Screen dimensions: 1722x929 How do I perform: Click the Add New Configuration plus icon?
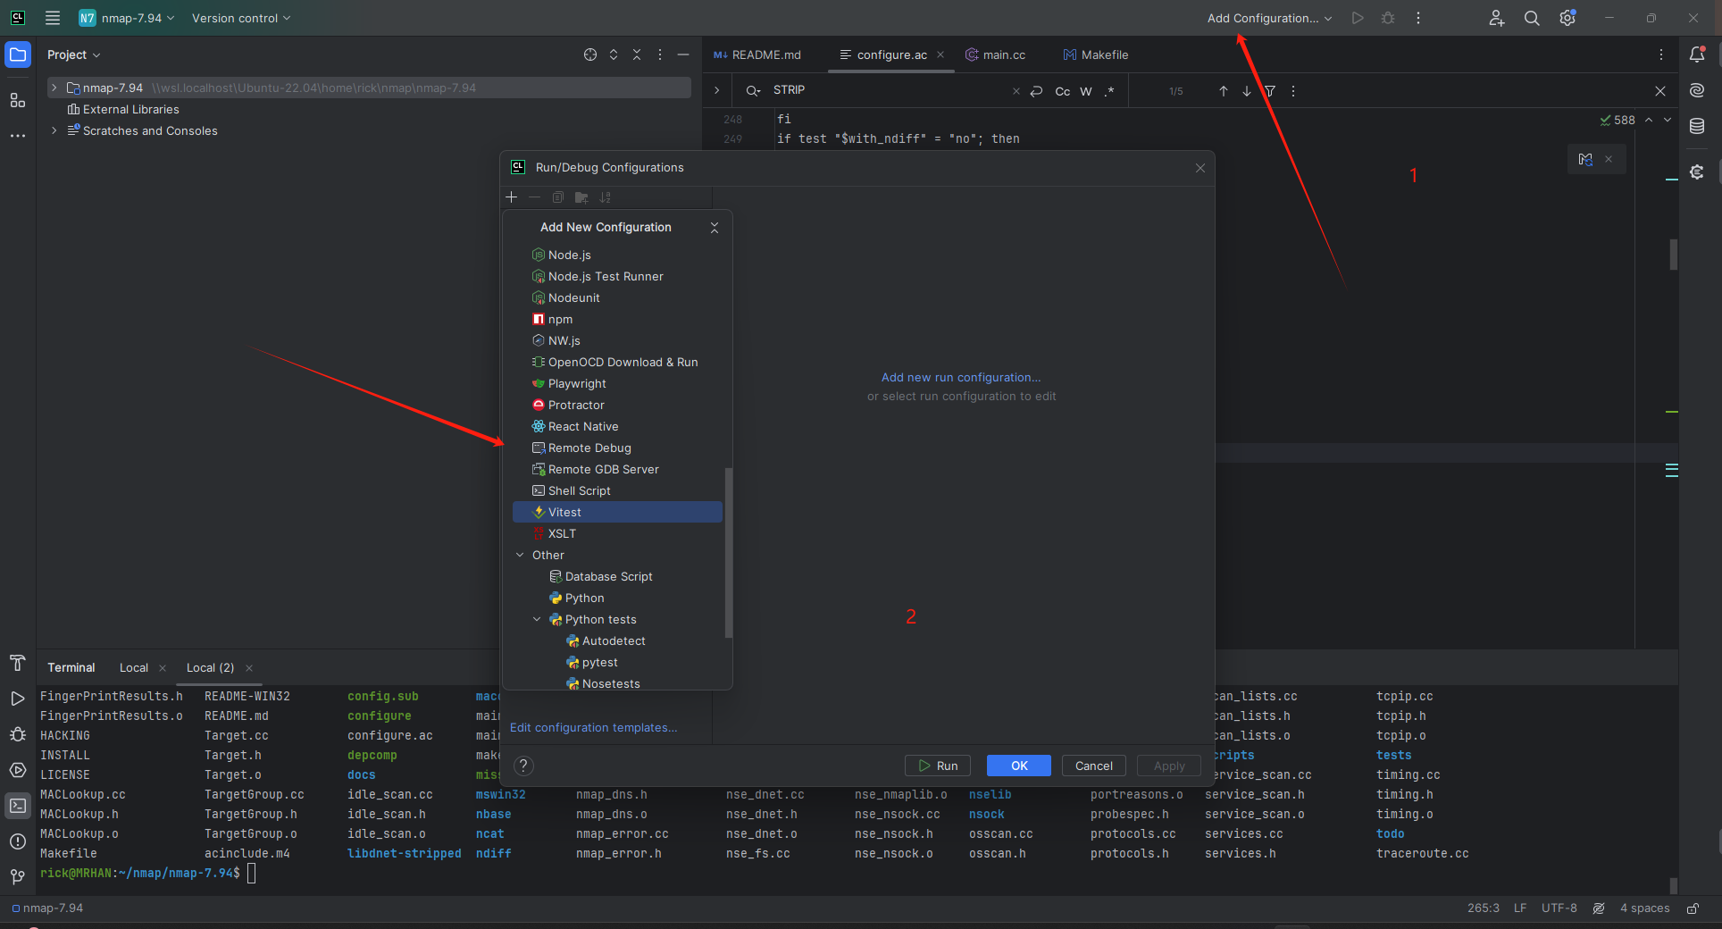(512, 197)
